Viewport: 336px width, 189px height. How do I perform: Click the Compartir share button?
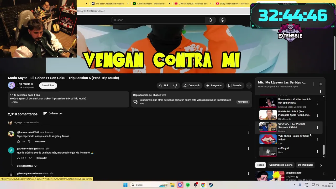click(x=192, y=86)
